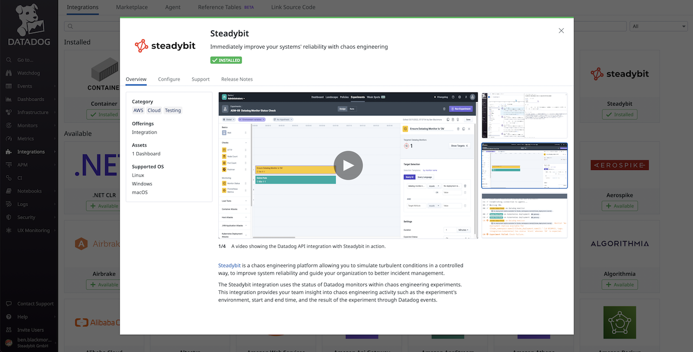The height and width of the screenshot is (352, 693).
Task: Open the Go to... search in sidebar
Action: pyautogui.click(x=25, y=60)
